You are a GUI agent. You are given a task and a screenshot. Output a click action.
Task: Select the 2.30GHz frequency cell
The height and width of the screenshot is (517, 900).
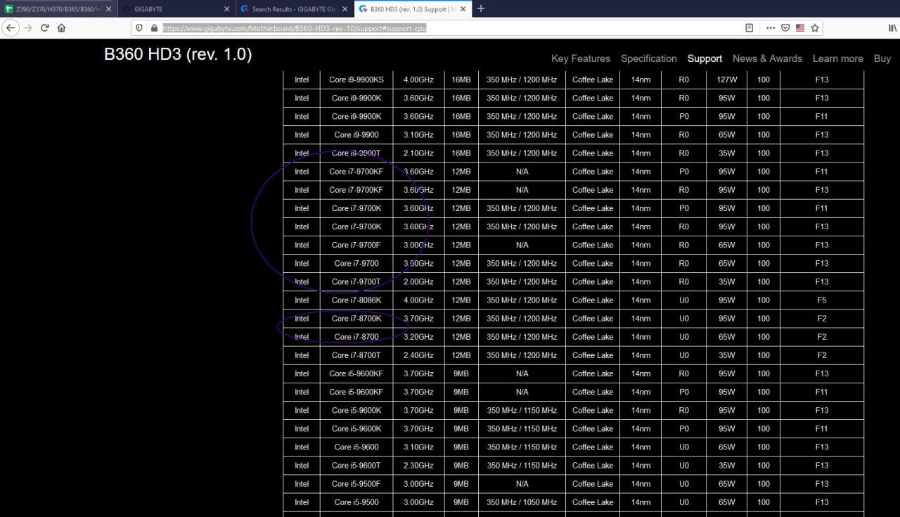418,465
